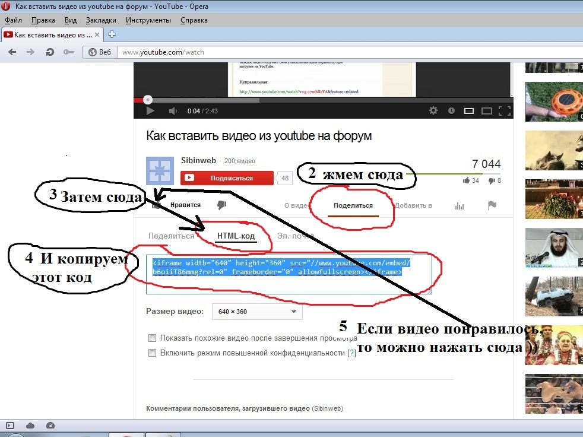Open the Правка menu

[x=43, y=20]
